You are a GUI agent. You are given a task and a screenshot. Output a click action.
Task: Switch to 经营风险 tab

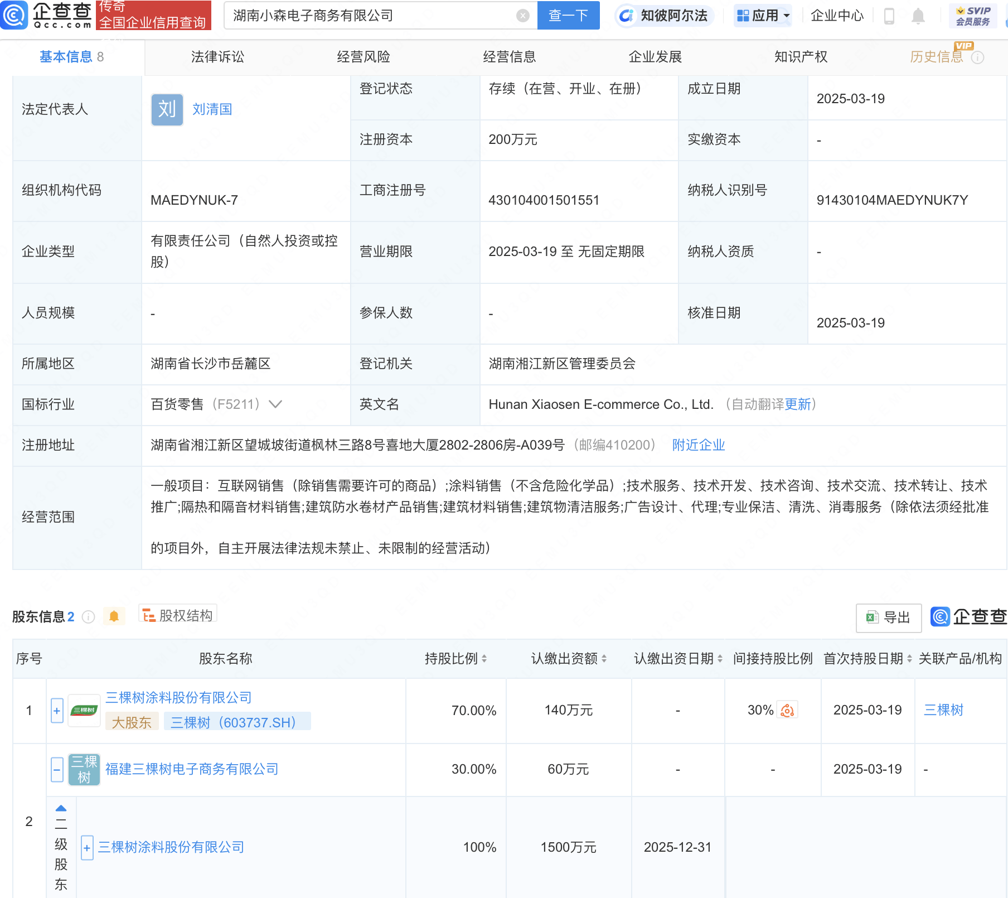pyautogui.click(x=364, y=57)
